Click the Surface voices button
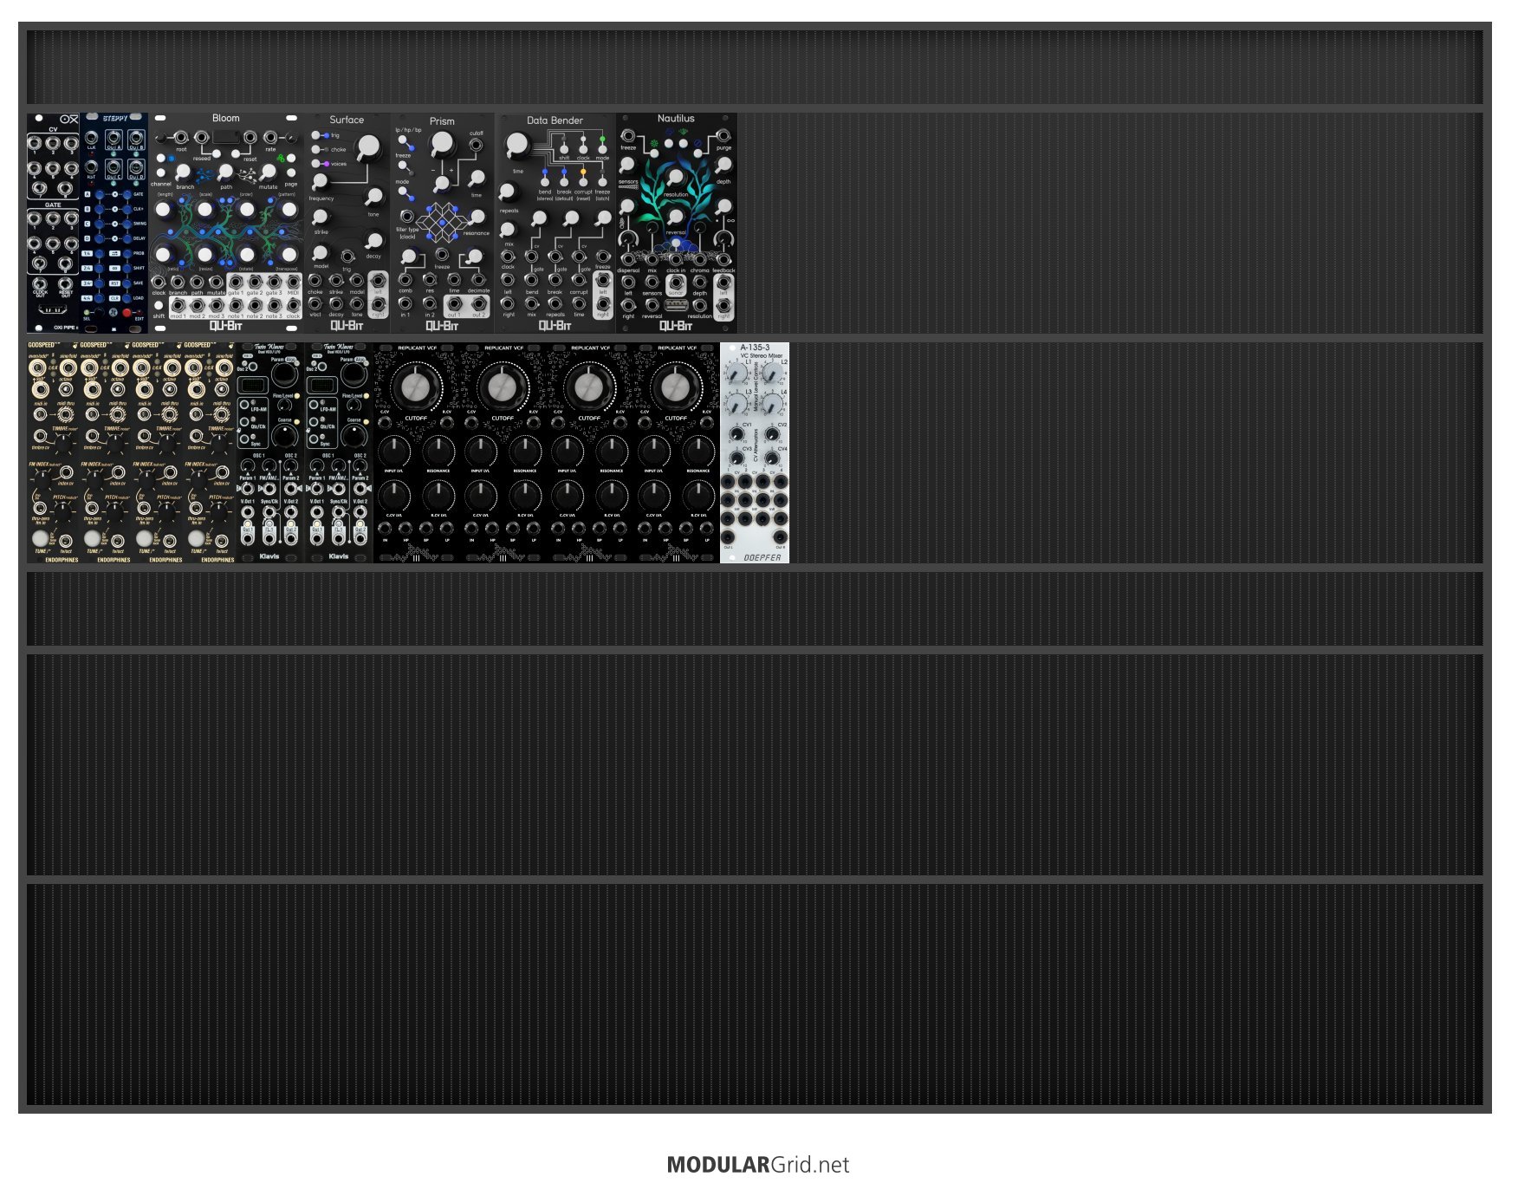The image size is (1518, 1183). click(x=317, y=163)
